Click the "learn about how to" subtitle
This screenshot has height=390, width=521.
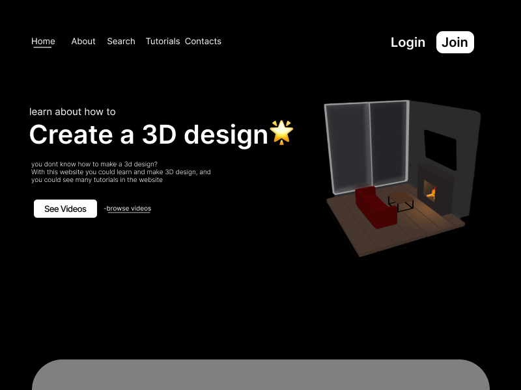(x=72, y=112)
